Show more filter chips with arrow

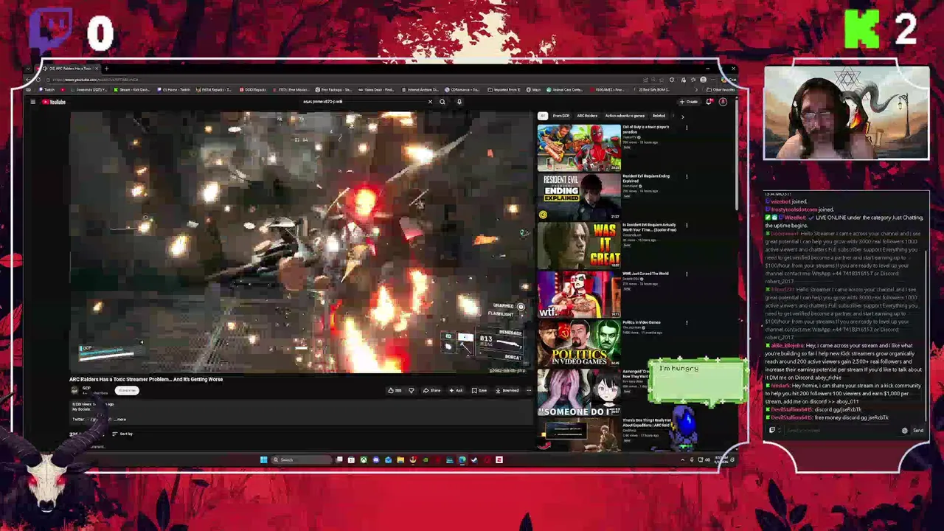[682, 116]
